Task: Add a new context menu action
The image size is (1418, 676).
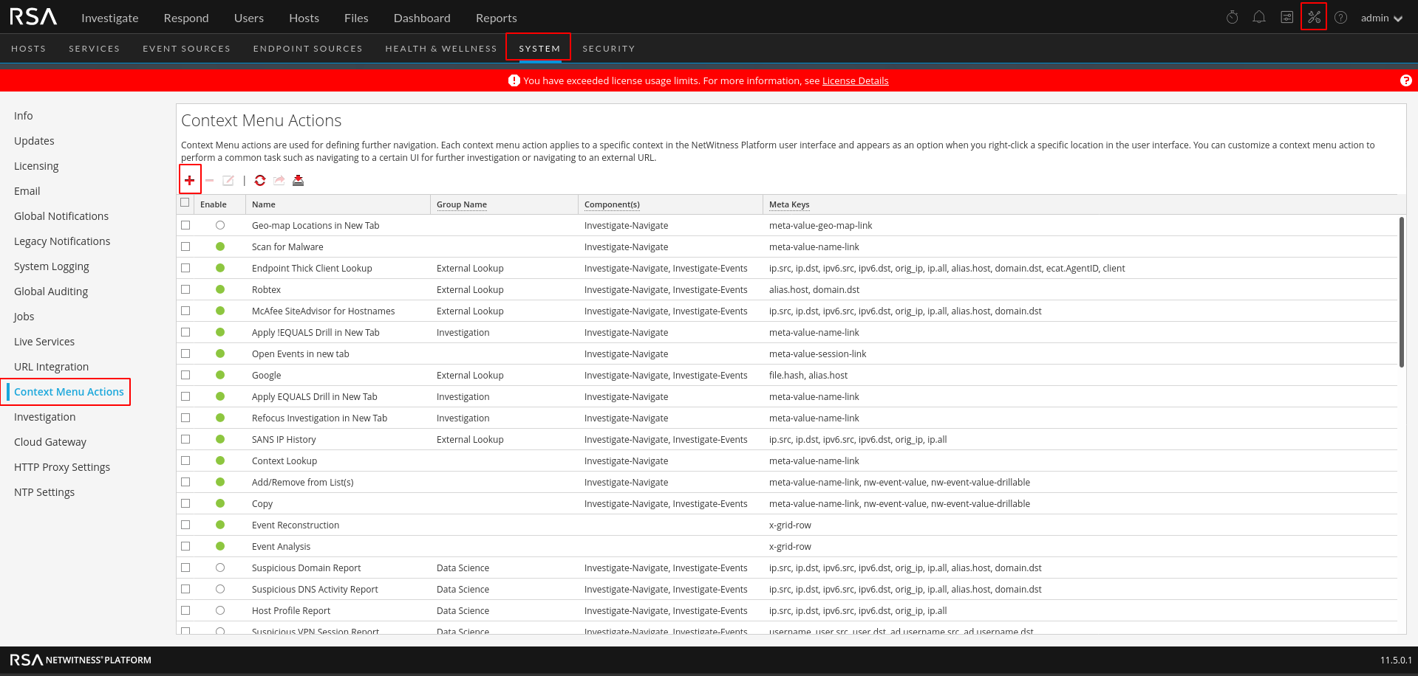Action: click(190, 179)
